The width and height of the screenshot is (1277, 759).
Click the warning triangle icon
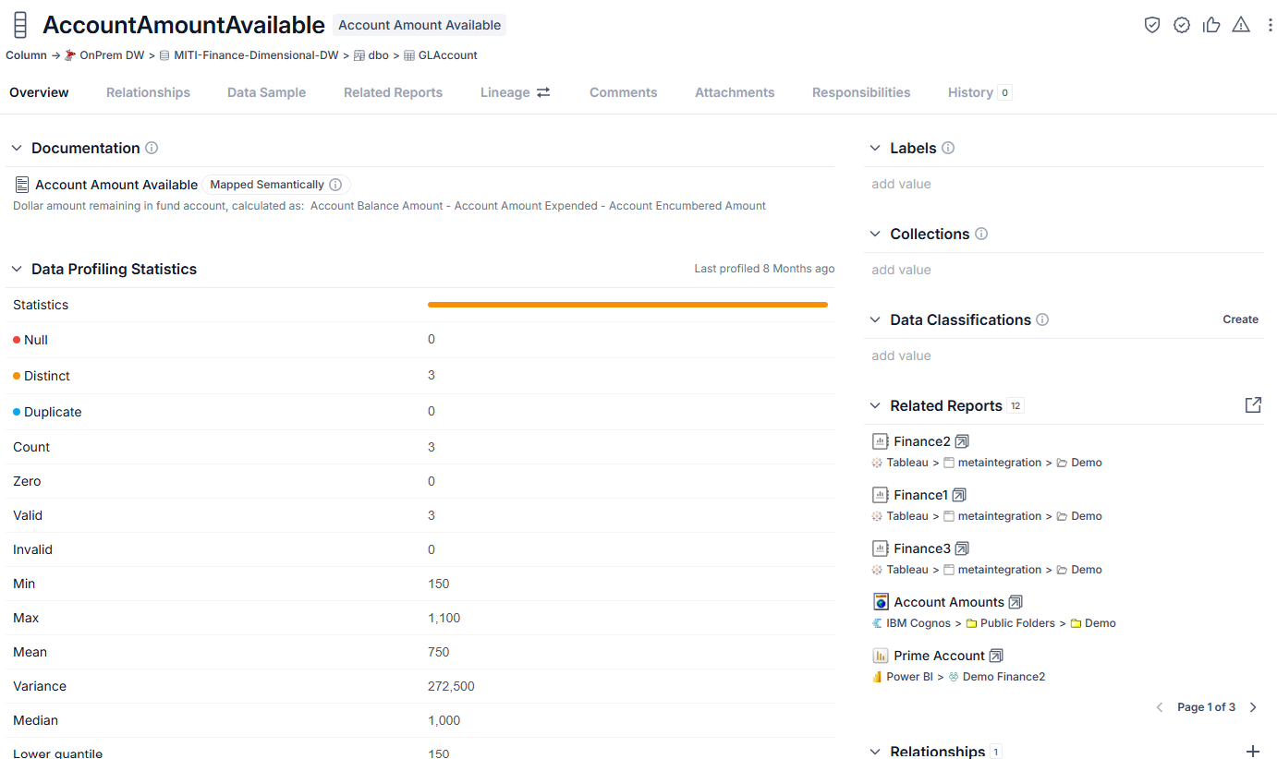click(1241, 25)
